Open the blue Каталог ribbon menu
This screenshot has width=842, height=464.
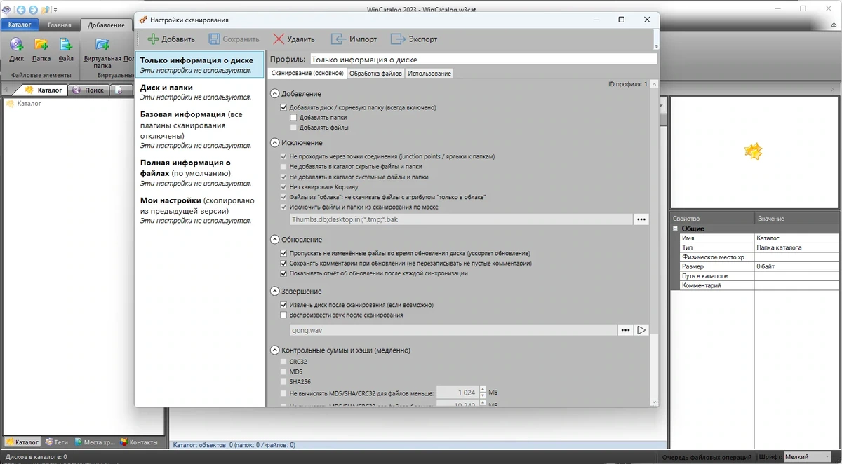20,25
